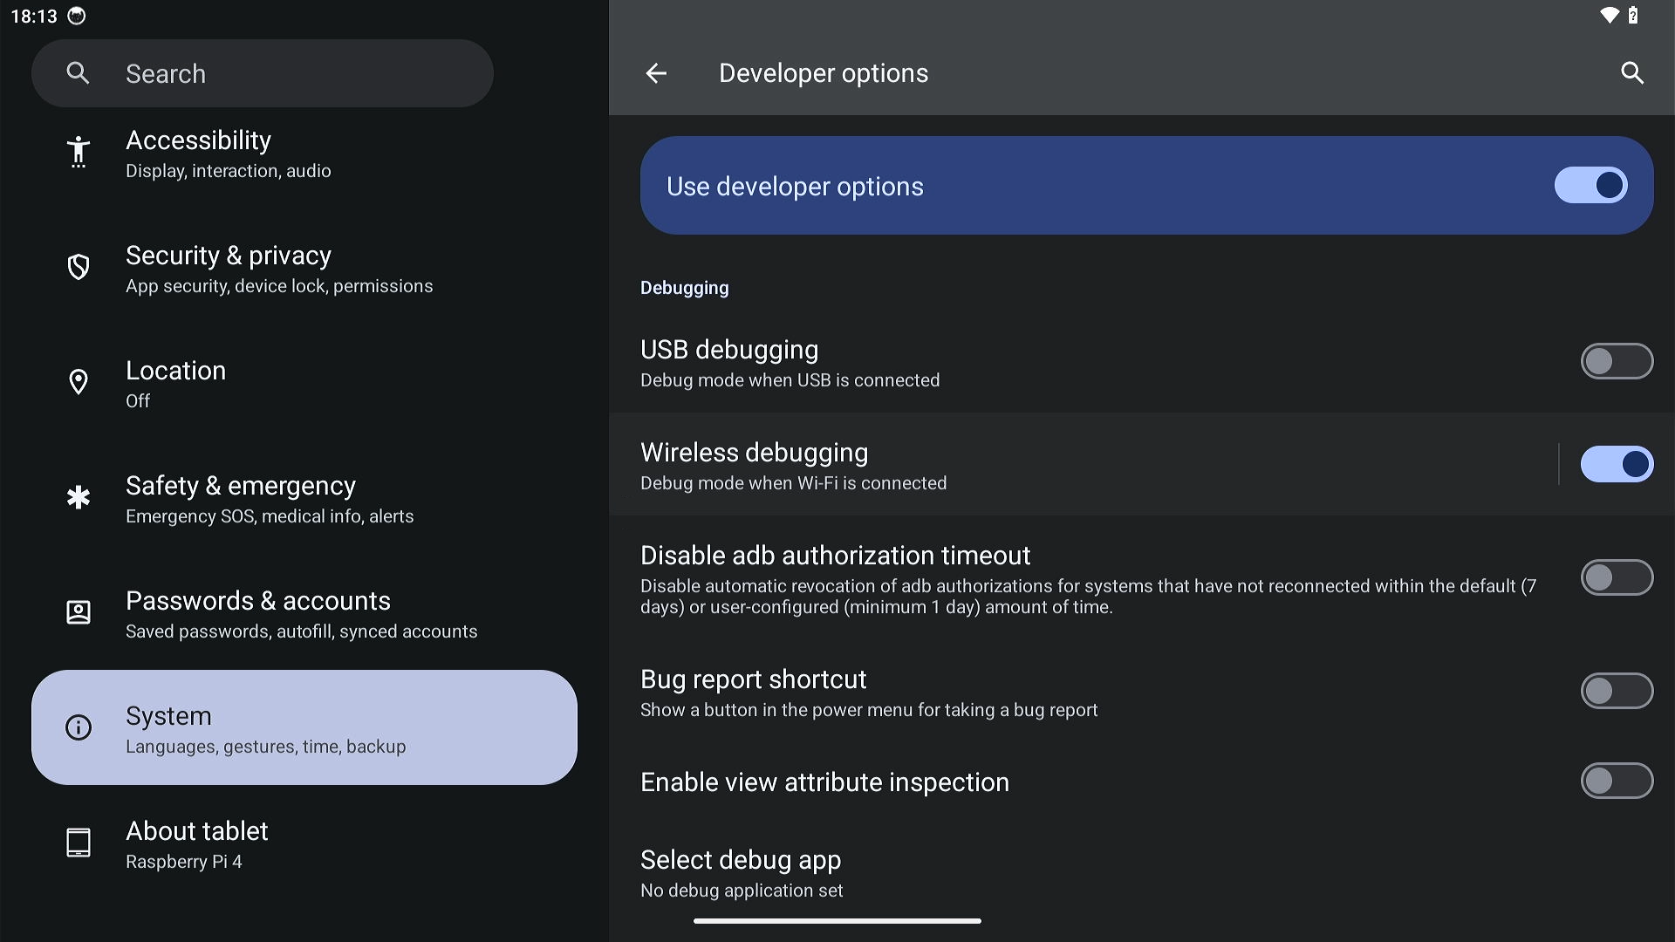Viewport: 1675px width, 942px height.
Task: Open Wireless debugging details page
Action: (x=1084, y=464)
